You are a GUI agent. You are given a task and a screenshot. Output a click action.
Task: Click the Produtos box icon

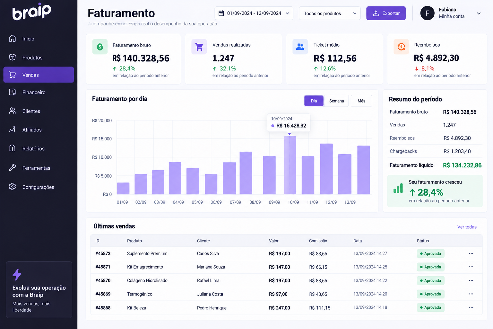(x=12, y=57)
